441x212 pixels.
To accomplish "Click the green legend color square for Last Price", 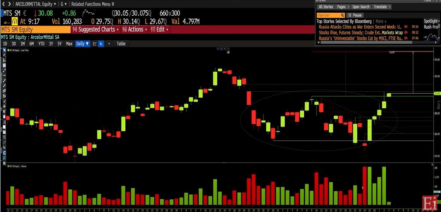I will pyautogui.click(x=8, y=50).
